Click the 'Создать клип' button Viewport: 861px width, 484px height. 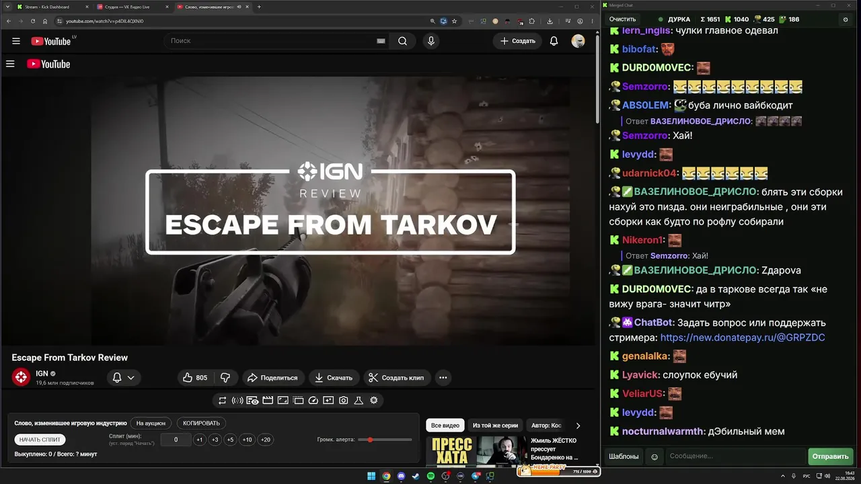point(398,378)
